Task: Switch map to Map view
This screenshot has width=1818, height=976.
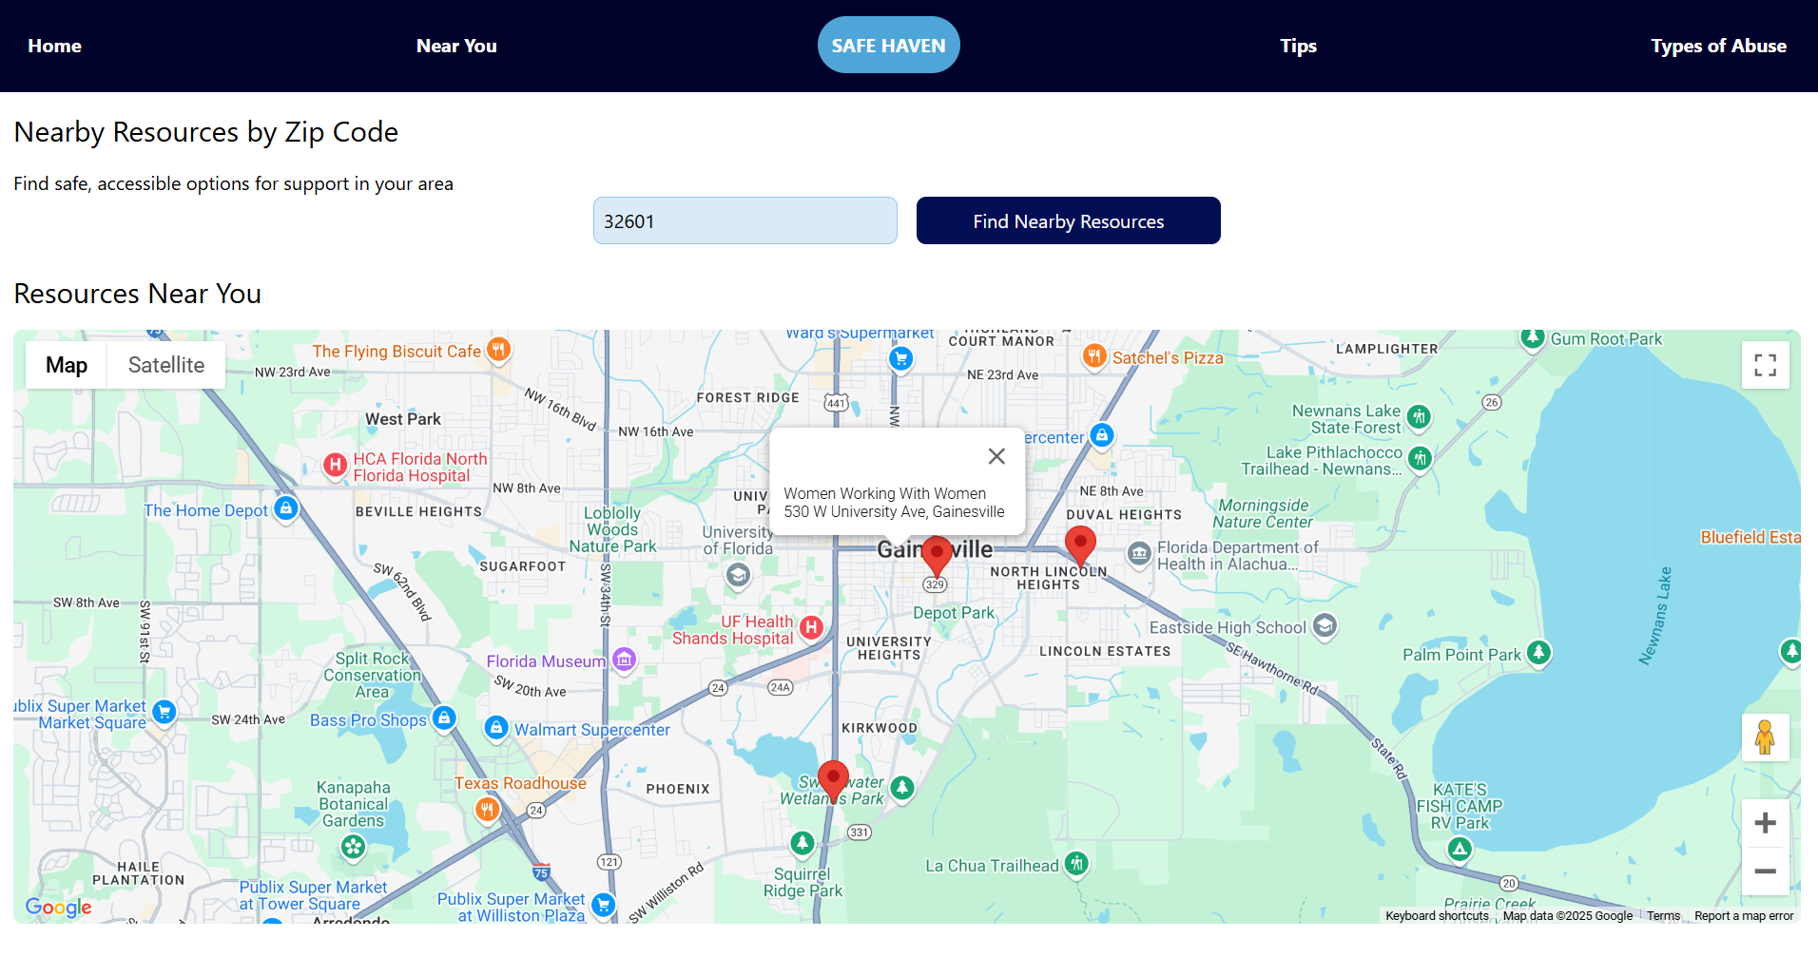Action: click(x=67, y=365)
